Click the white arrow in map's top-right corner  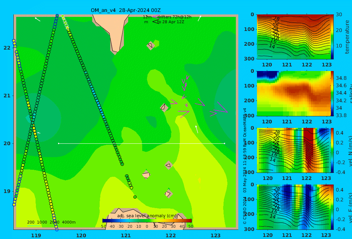199,18
